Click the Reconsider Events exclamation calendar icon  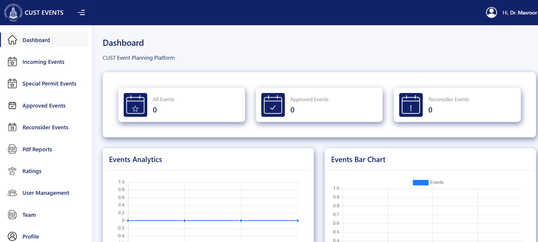point(411,105)
